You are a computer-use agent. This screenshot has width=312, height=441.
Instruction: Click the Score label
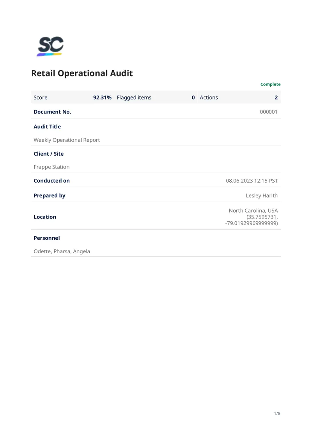41,97
